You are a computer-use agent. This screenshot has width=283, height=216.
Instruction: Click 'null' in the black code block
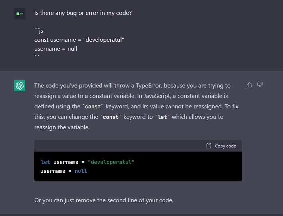coord(81,171)
